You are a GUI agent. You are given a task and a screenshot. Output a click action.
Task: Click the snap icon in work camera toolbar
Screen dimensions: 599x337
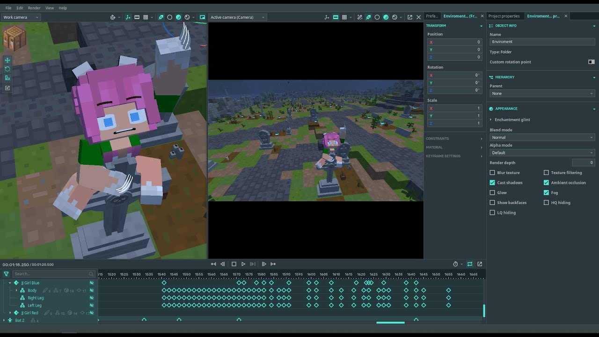point(113,17)
